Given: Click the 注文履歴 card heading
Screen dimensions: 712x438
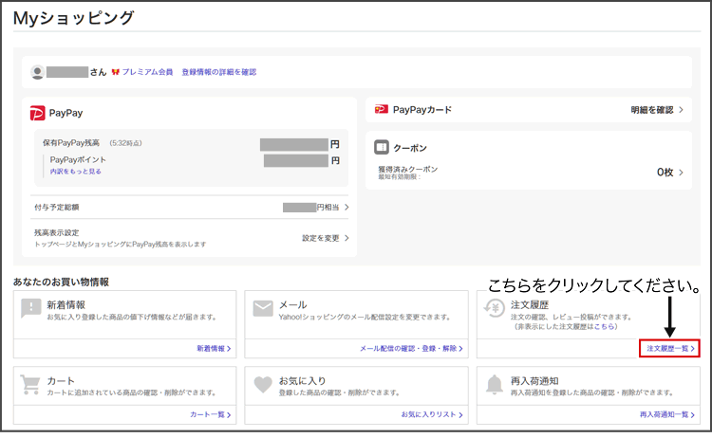Looking at the screenshot, I should coord(530,304).
